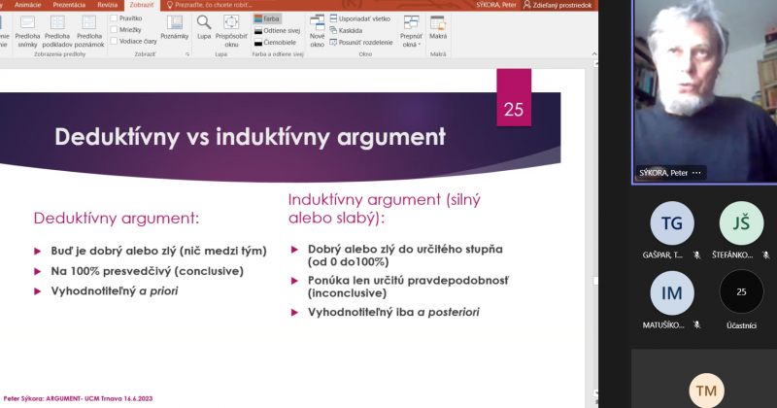Screen dimensions: 777x408
Task: Toggle the Mriežky gridlines checkbox
Action: pos(128,29)
